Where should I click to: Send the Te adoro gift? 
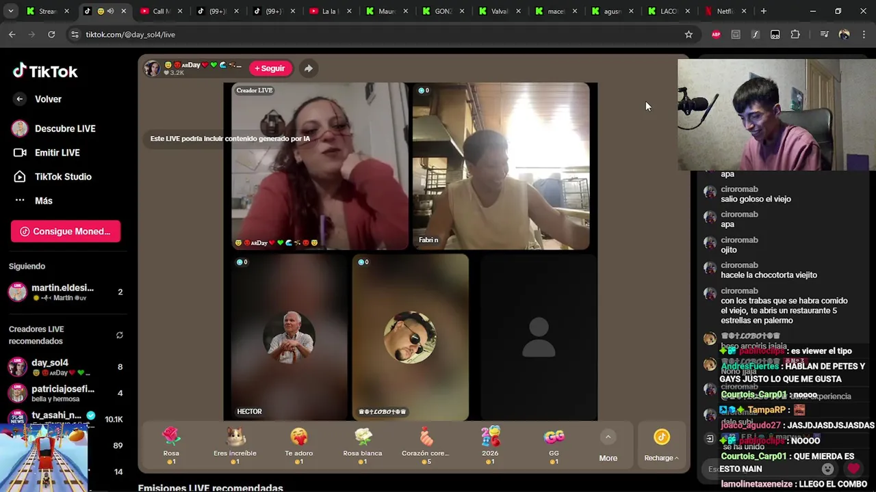click(298, 446)
